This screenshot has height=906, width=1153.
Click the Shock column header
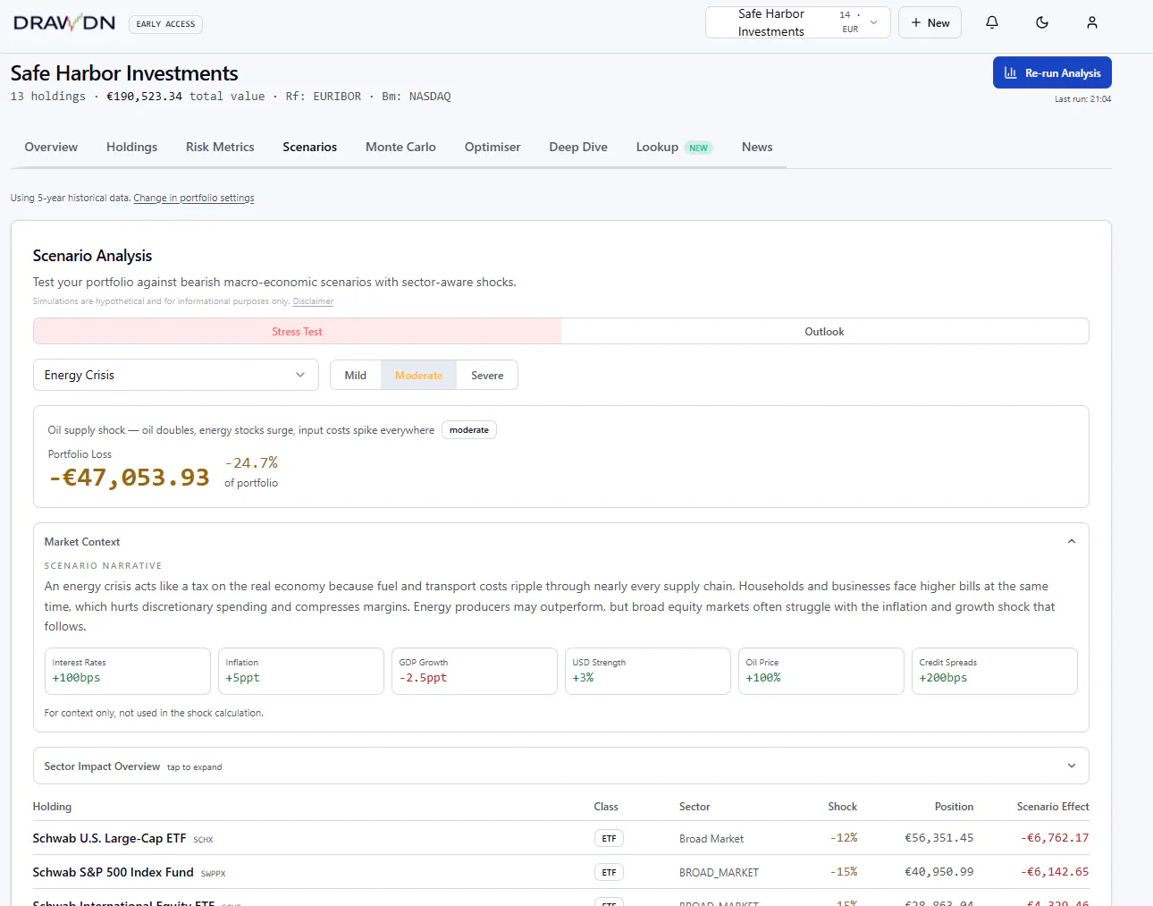click(x=842, y=807)
